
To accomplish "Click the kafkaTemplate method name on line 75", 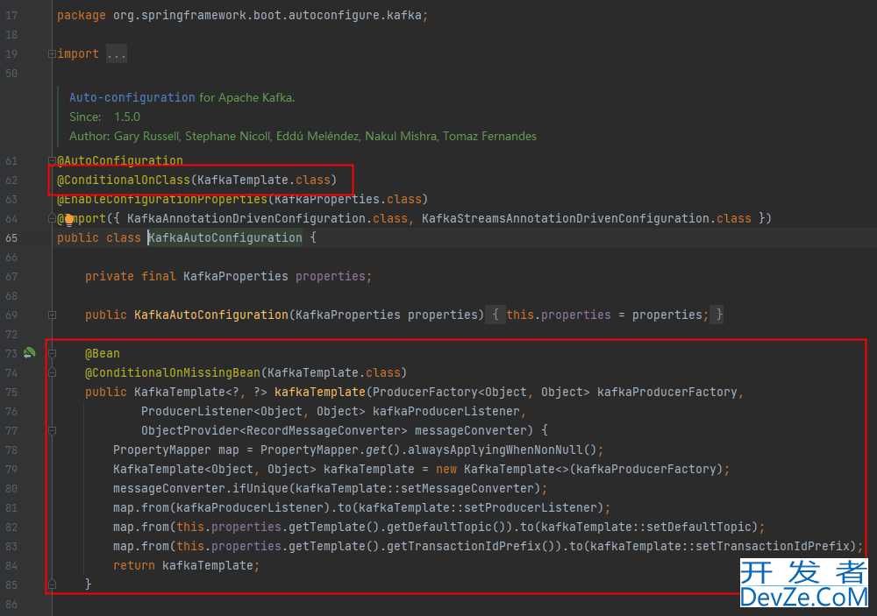I will tap(320, 392).
